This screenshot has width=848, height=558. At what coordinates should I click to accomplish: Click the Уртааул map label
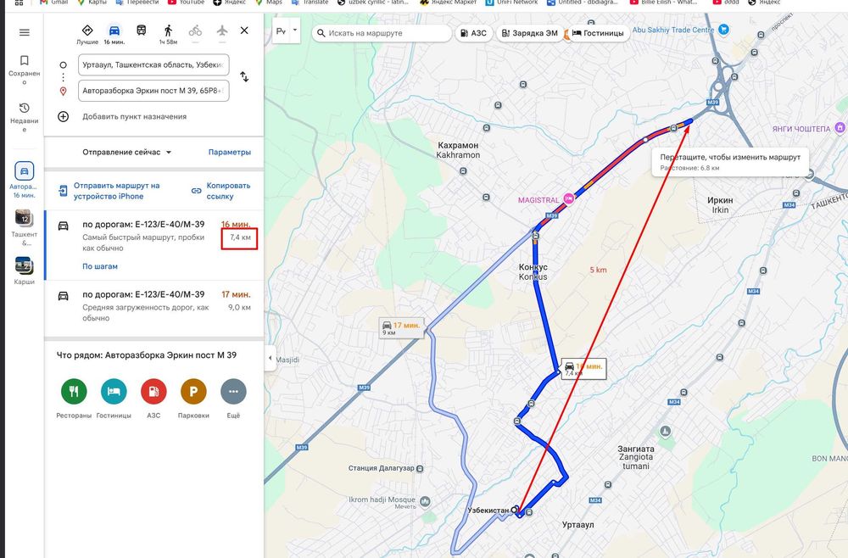pyautogui.click(x=577, y=524)
